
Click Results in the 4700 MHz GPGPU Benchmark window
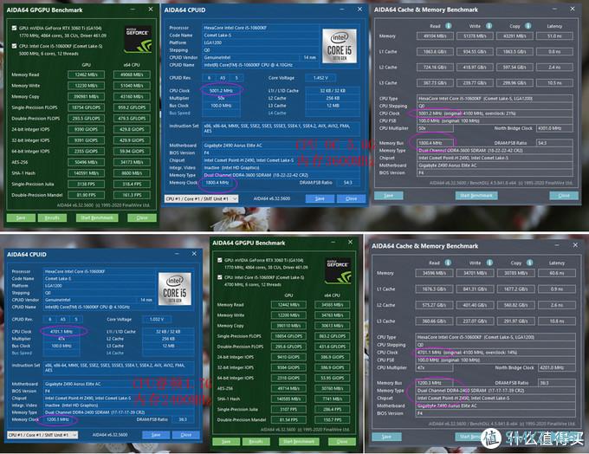tap(256, 442)
